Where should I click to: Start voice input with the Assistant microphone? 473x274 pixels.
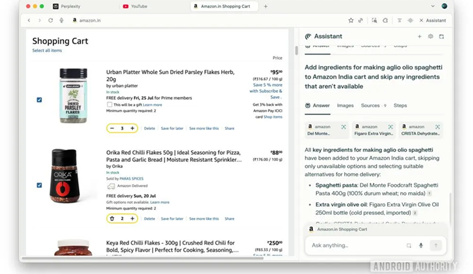[x=421, y=246]
